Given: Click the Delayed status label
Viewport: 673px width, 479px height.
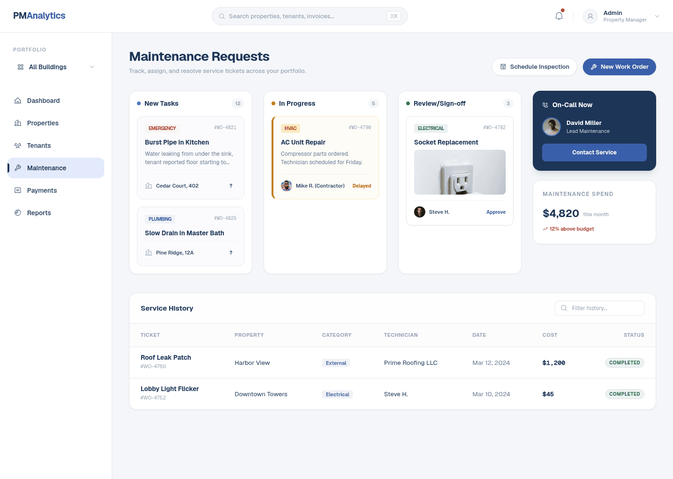Looking at the screenshot, I should [x=362, y=186].
